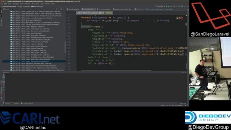Open the Navigate menu
This screenshot has width=231, height=130.
[x=16, y=4]
